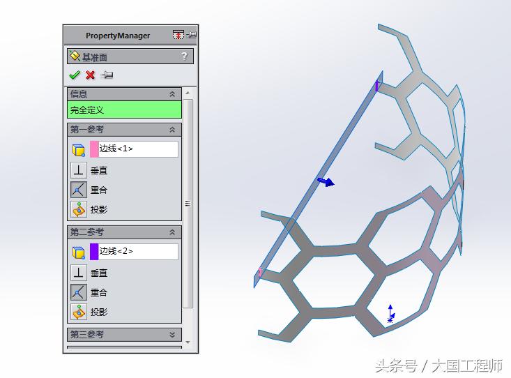Click the purple edge marker on model
511x378 pixels.
coord(377,86)
